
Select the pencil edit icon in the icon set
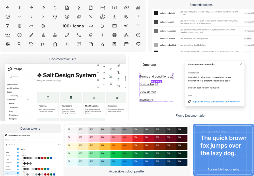tap(31, 35)
